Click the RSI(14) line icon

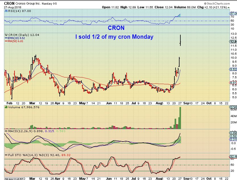point(6,11)
